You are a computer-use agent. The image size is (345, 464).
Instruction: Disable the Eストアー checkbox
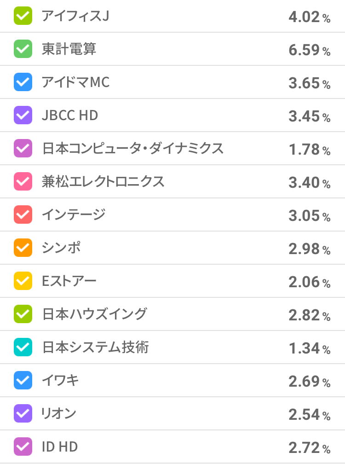pyautogui.click(x=23, y=281)
